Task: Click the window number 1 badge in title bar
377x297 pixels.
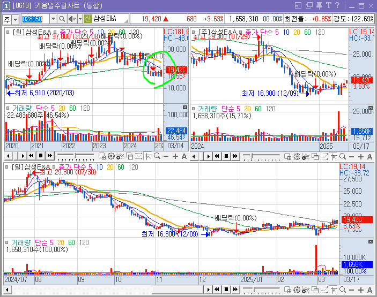Action: point(6,6)
